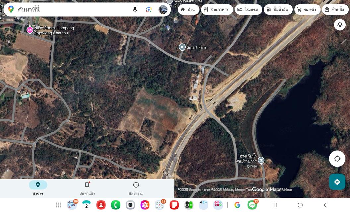Tap the blue directions button
Image resolution: width=350 pixels, height=212 pixels.
point(337,182)
